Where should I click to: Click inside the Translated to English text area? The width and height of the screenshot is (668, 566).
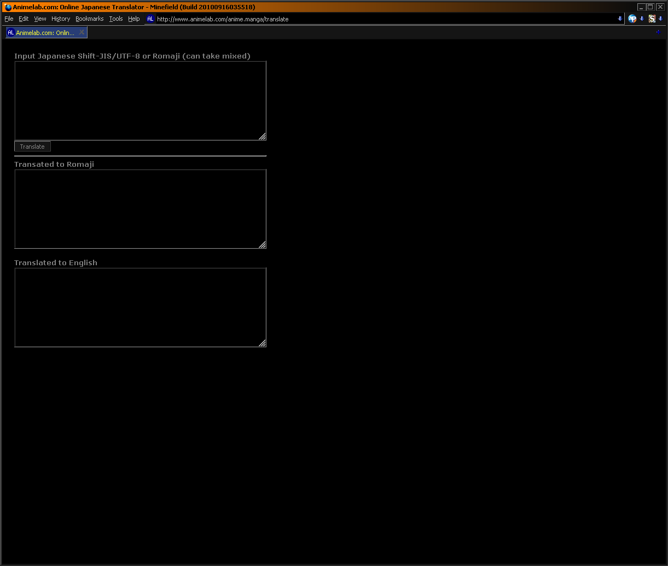[x=140, y=306]
